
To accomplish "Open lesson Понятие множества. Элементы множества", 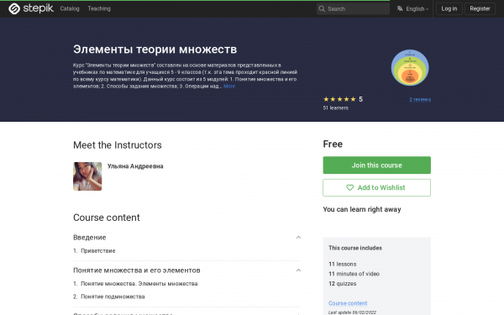I will (x=139, y=284).
